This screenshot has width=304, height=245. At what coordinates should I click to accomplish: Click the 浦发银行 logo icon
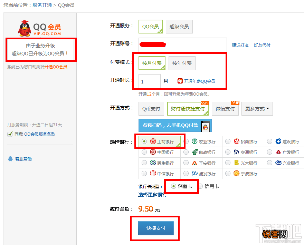tap(194, 173)
